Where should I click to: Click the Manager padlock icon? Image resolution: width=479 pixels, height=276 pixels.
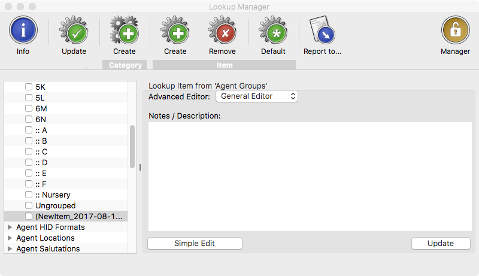455,30
